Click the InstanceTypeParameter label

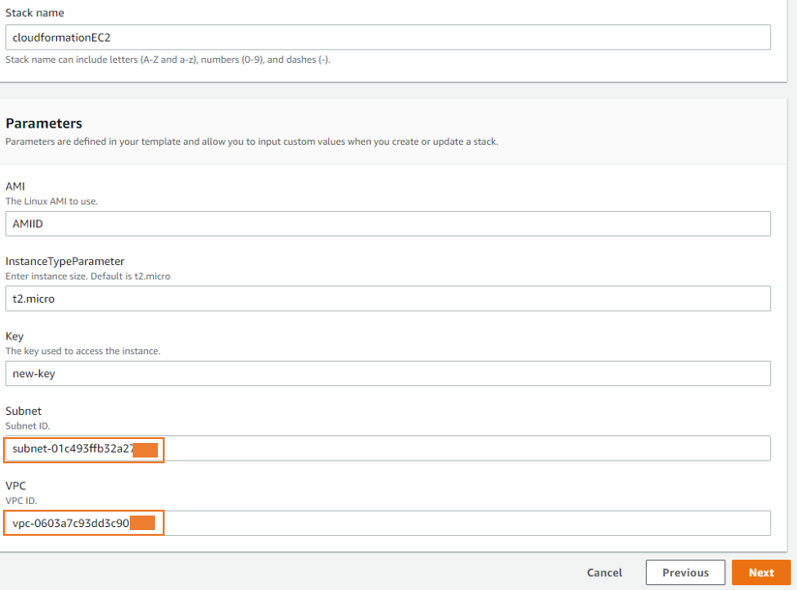tap(65, 261)
